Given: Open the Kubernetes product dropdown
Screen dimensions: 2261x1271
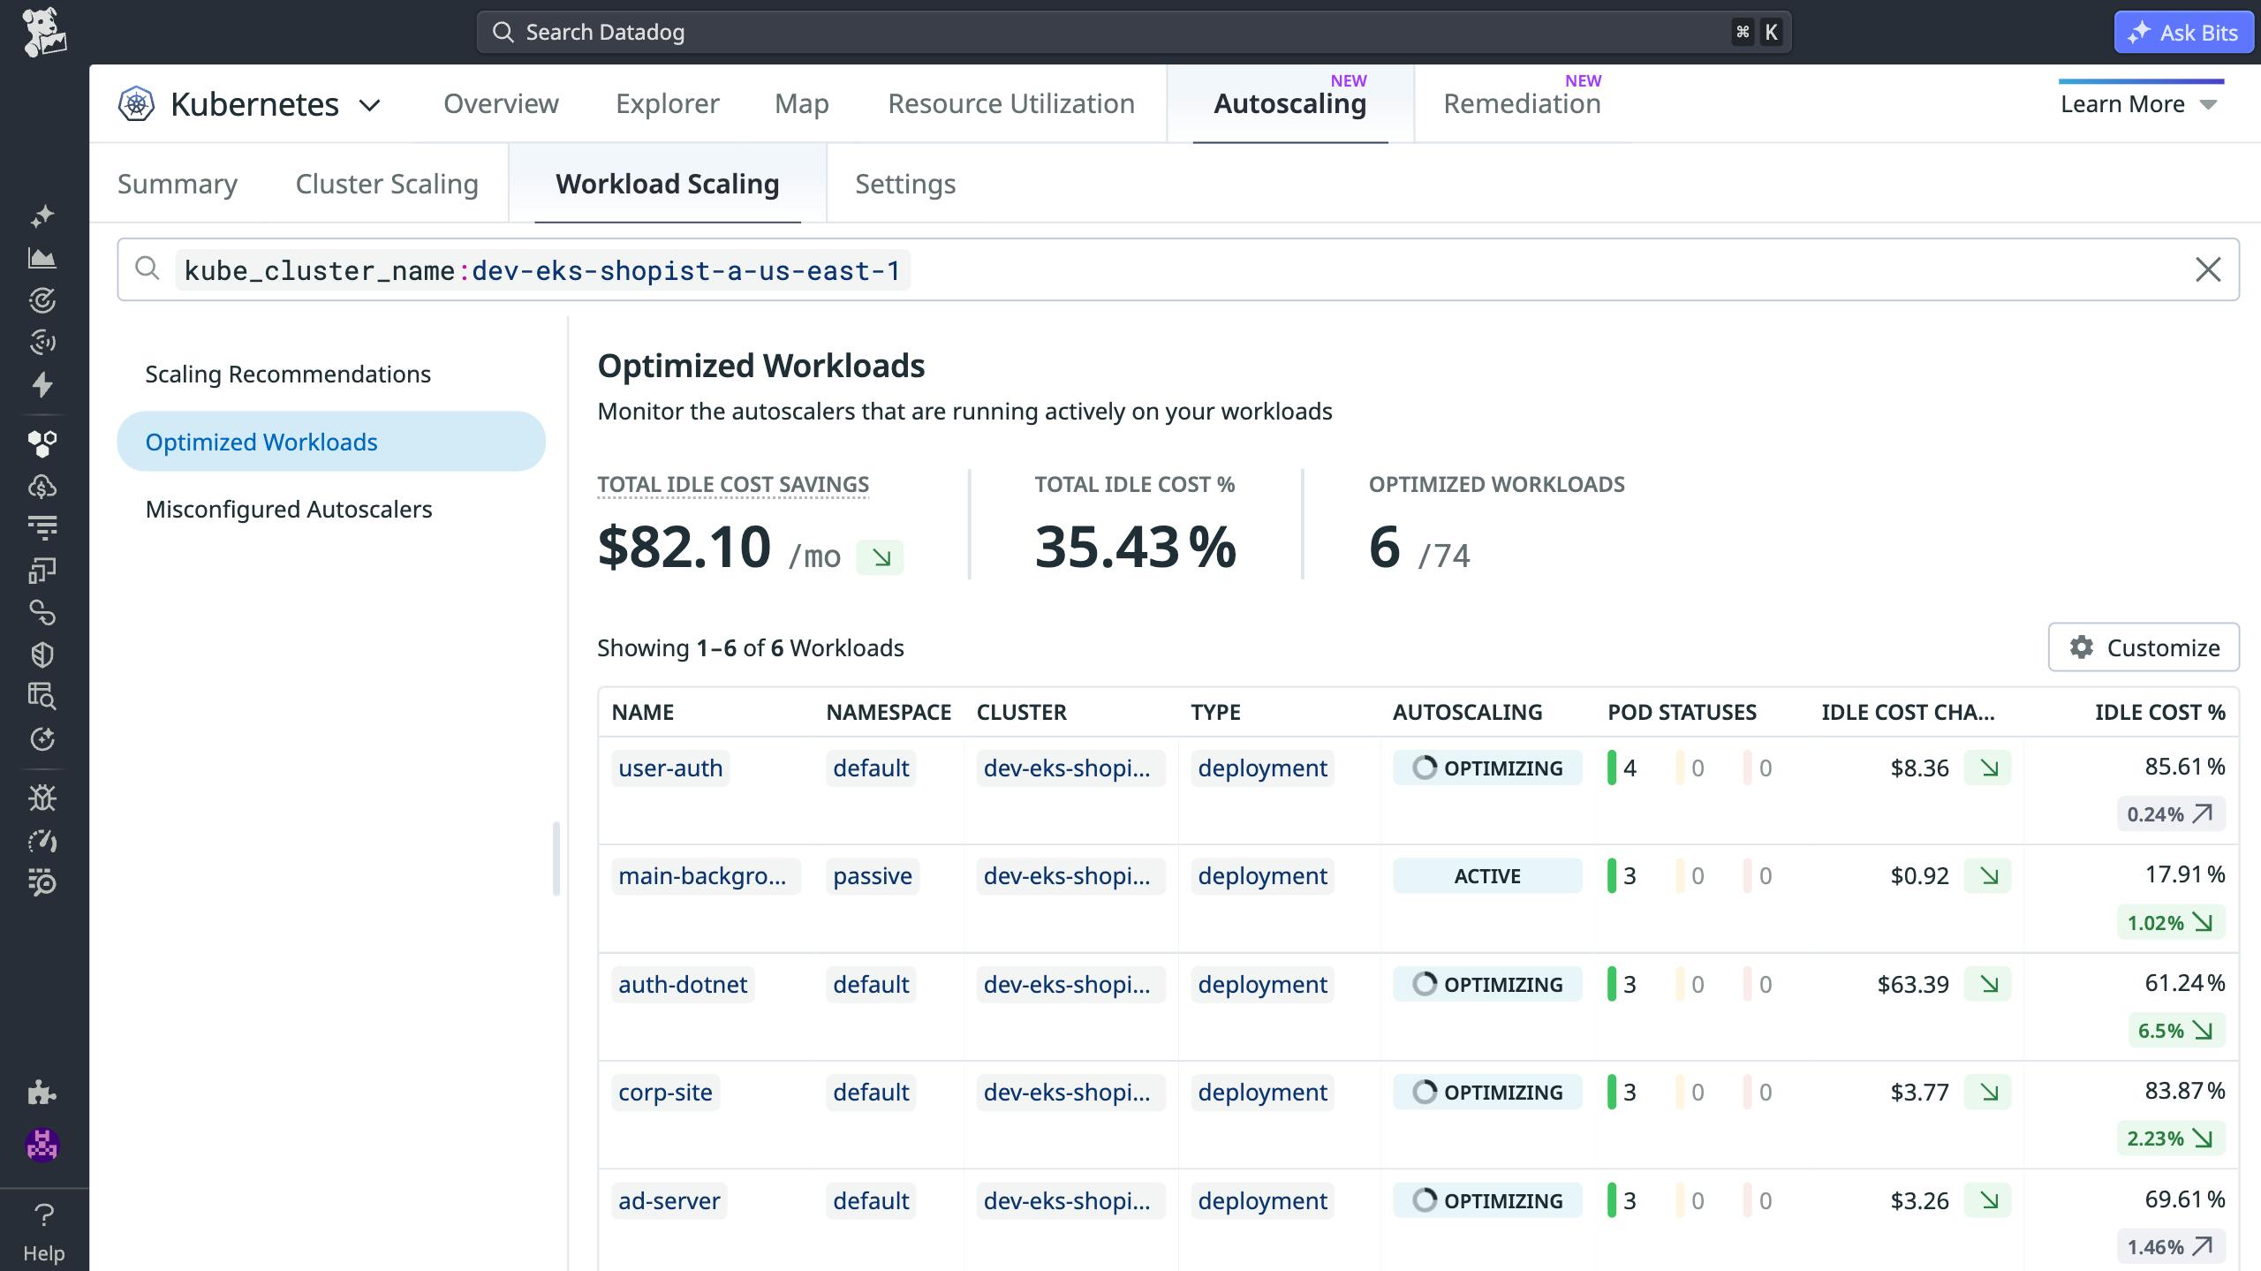Looking at the screenshot, I should click(254, 103).
